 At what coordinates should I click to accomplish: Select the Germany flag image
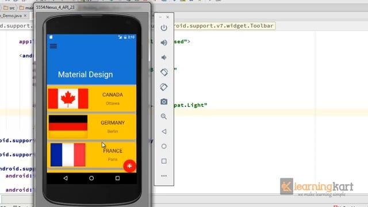(x=68, y=126)
